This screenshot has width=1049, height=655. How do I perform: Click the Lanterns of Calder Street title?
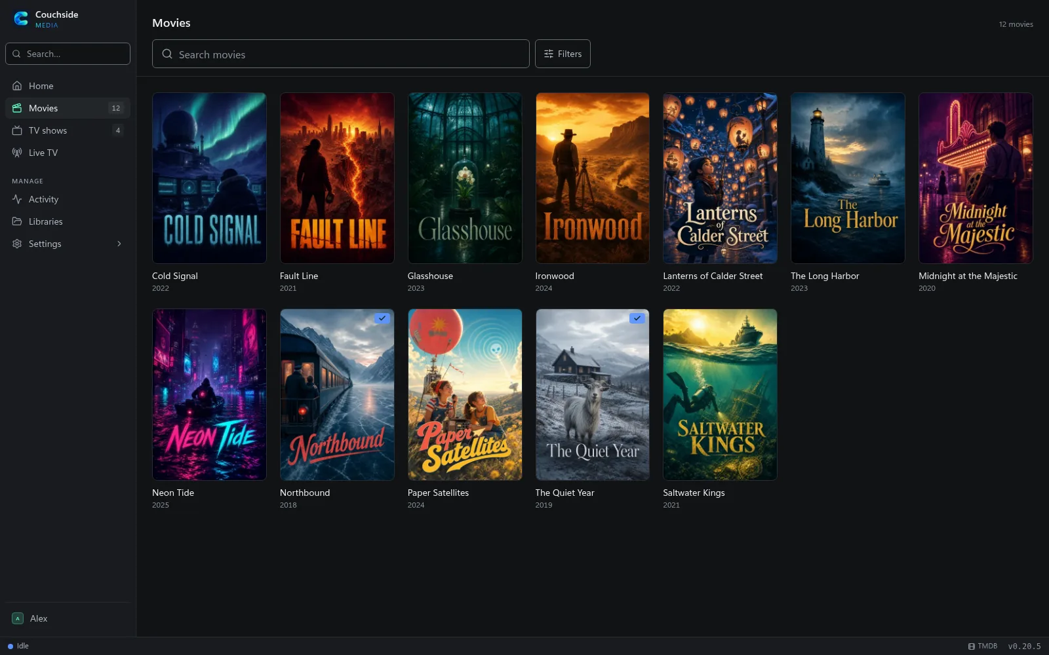pos(713,276)
